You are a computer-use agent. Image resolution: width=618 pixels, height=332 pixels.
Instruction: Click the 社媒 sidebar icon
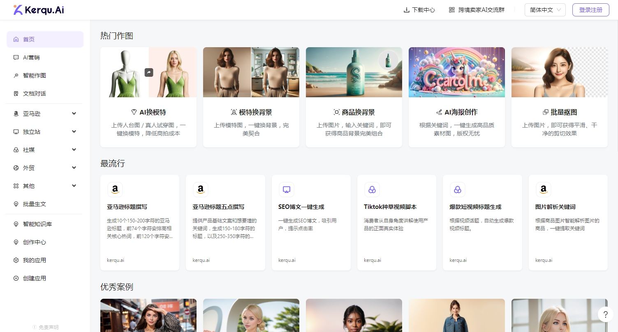coord(16,150)
